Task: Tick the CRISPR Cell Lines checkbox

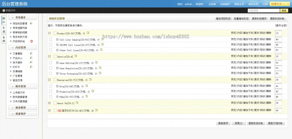Action: click(x=51, y=45)
